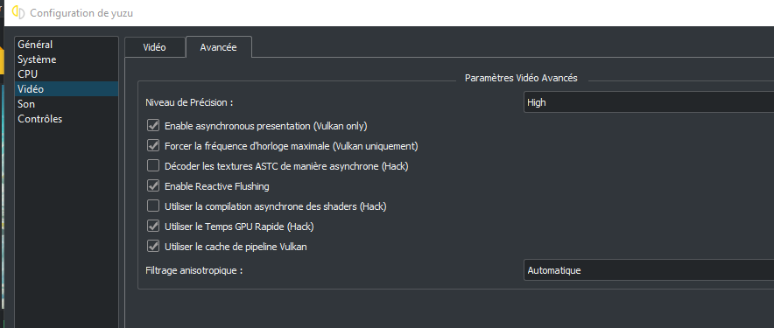Screen dimensions: 774x328
Task: Open the Filtrage anisotropique dropdown
Action: pos(649,270)
